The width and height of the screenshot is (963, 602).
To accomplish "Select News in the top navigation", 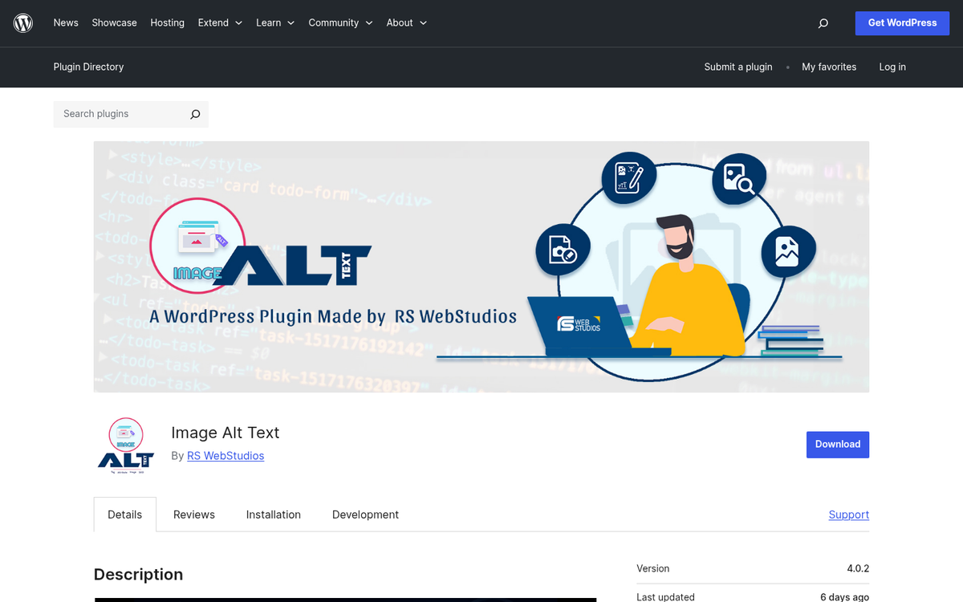I will tap(66, 22).
